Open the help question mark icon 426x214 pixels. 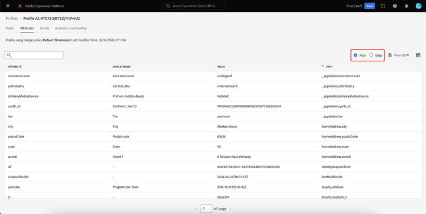point(395,6)
